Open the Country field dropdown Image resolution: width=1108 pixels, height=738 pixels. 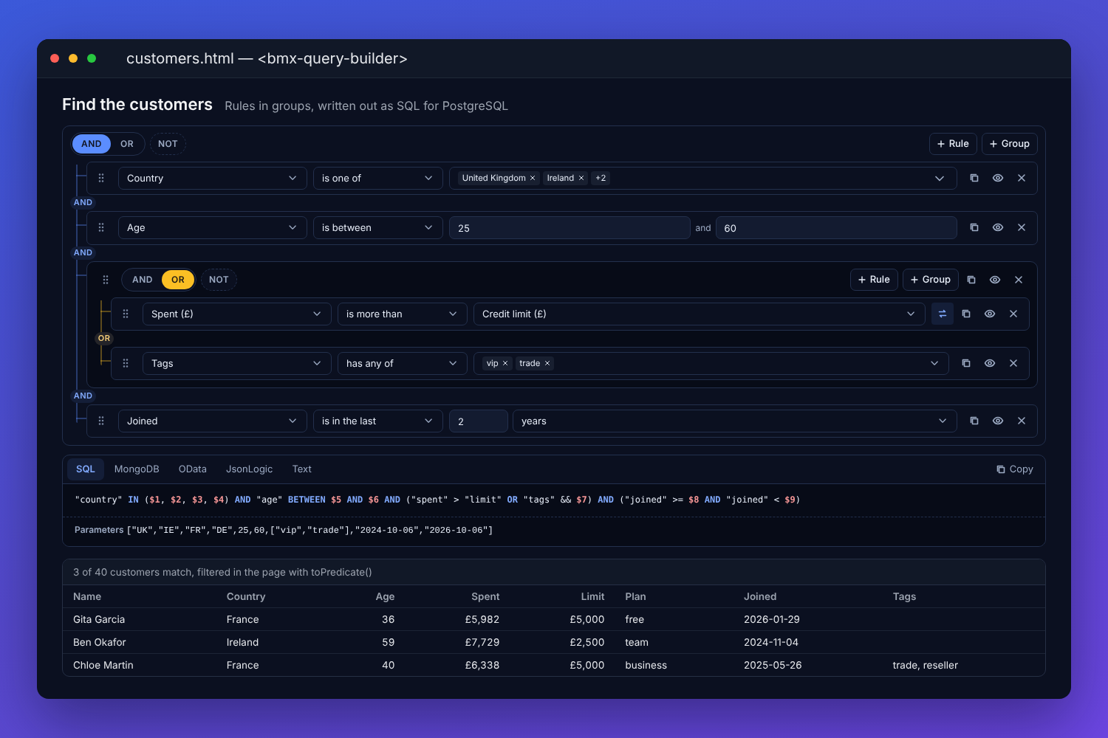pos(212,178)
